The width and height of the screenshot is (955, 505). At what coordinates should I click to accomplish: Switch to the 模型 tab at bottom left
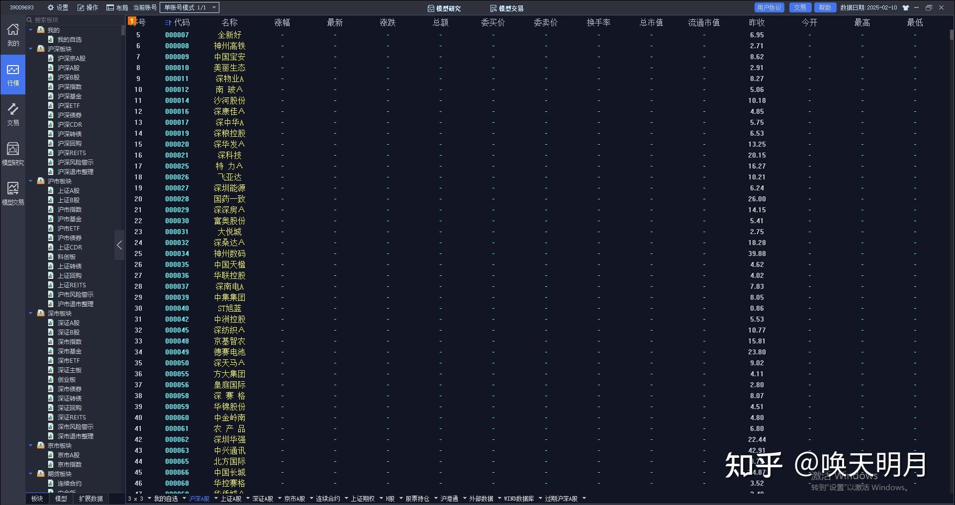(60, 499)
